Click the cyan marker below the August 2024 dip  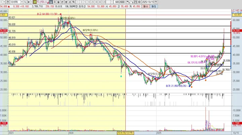point(121,76)
